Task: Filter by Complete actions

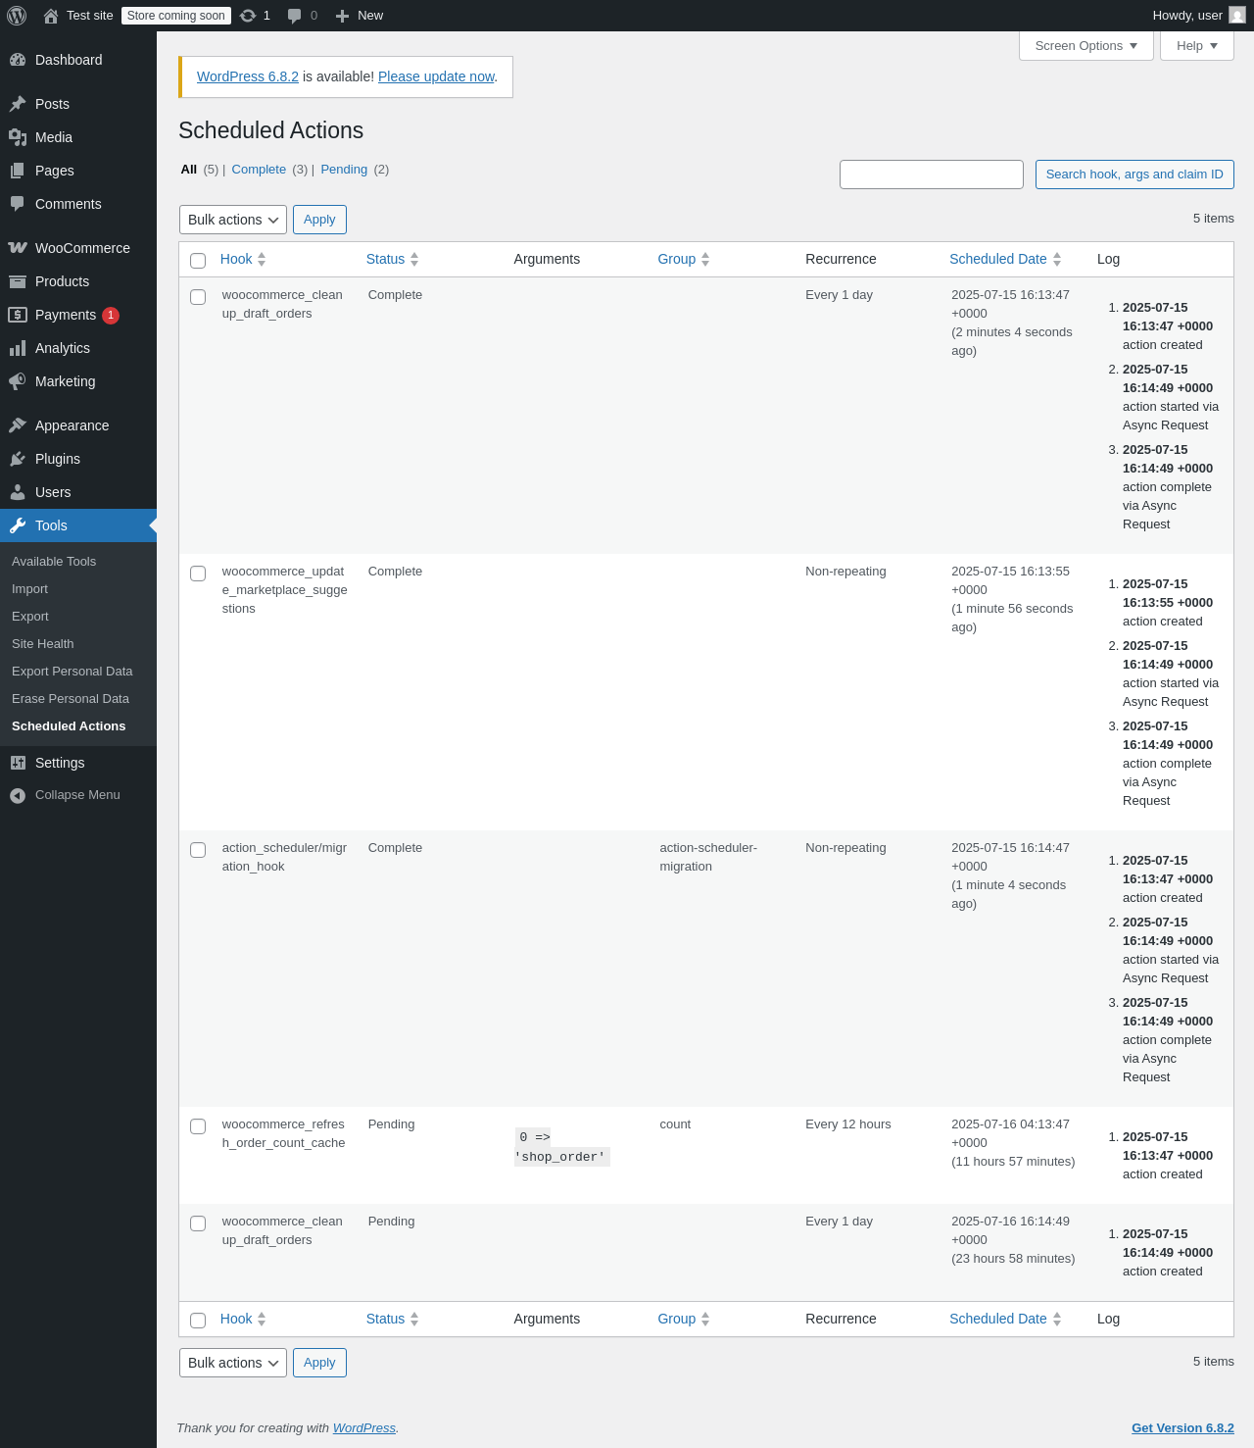Action: click(x=259, y=170)
